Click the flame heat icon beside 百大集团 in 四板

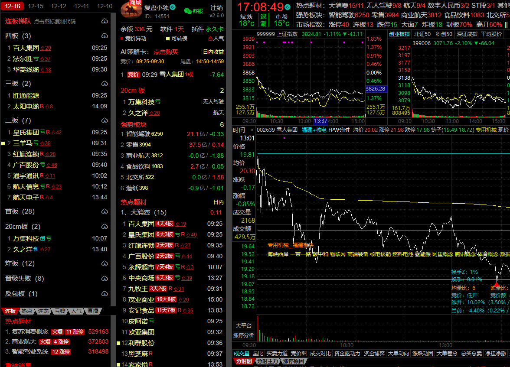(x=42, y=48)
